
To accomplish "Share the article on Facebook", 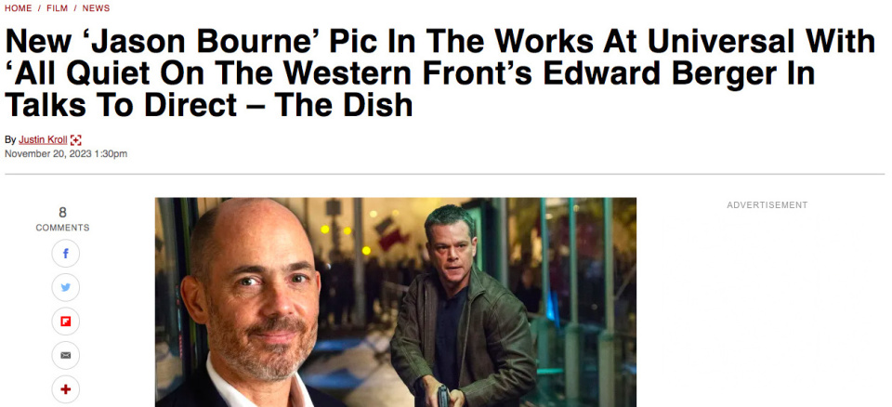I will tap(65, 254).
